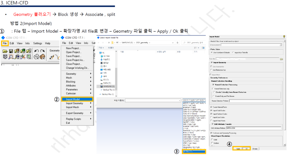Click the Fit Window icon

(5, 57)
